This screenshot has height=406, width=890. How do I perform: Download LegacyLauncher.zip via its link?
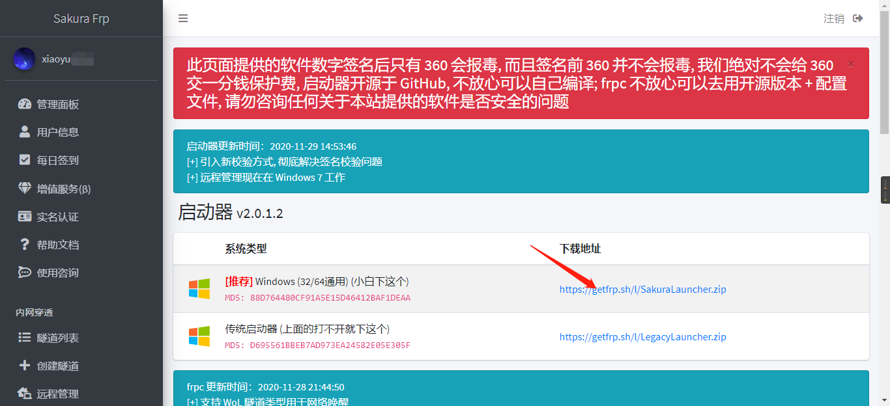point(642,336)
